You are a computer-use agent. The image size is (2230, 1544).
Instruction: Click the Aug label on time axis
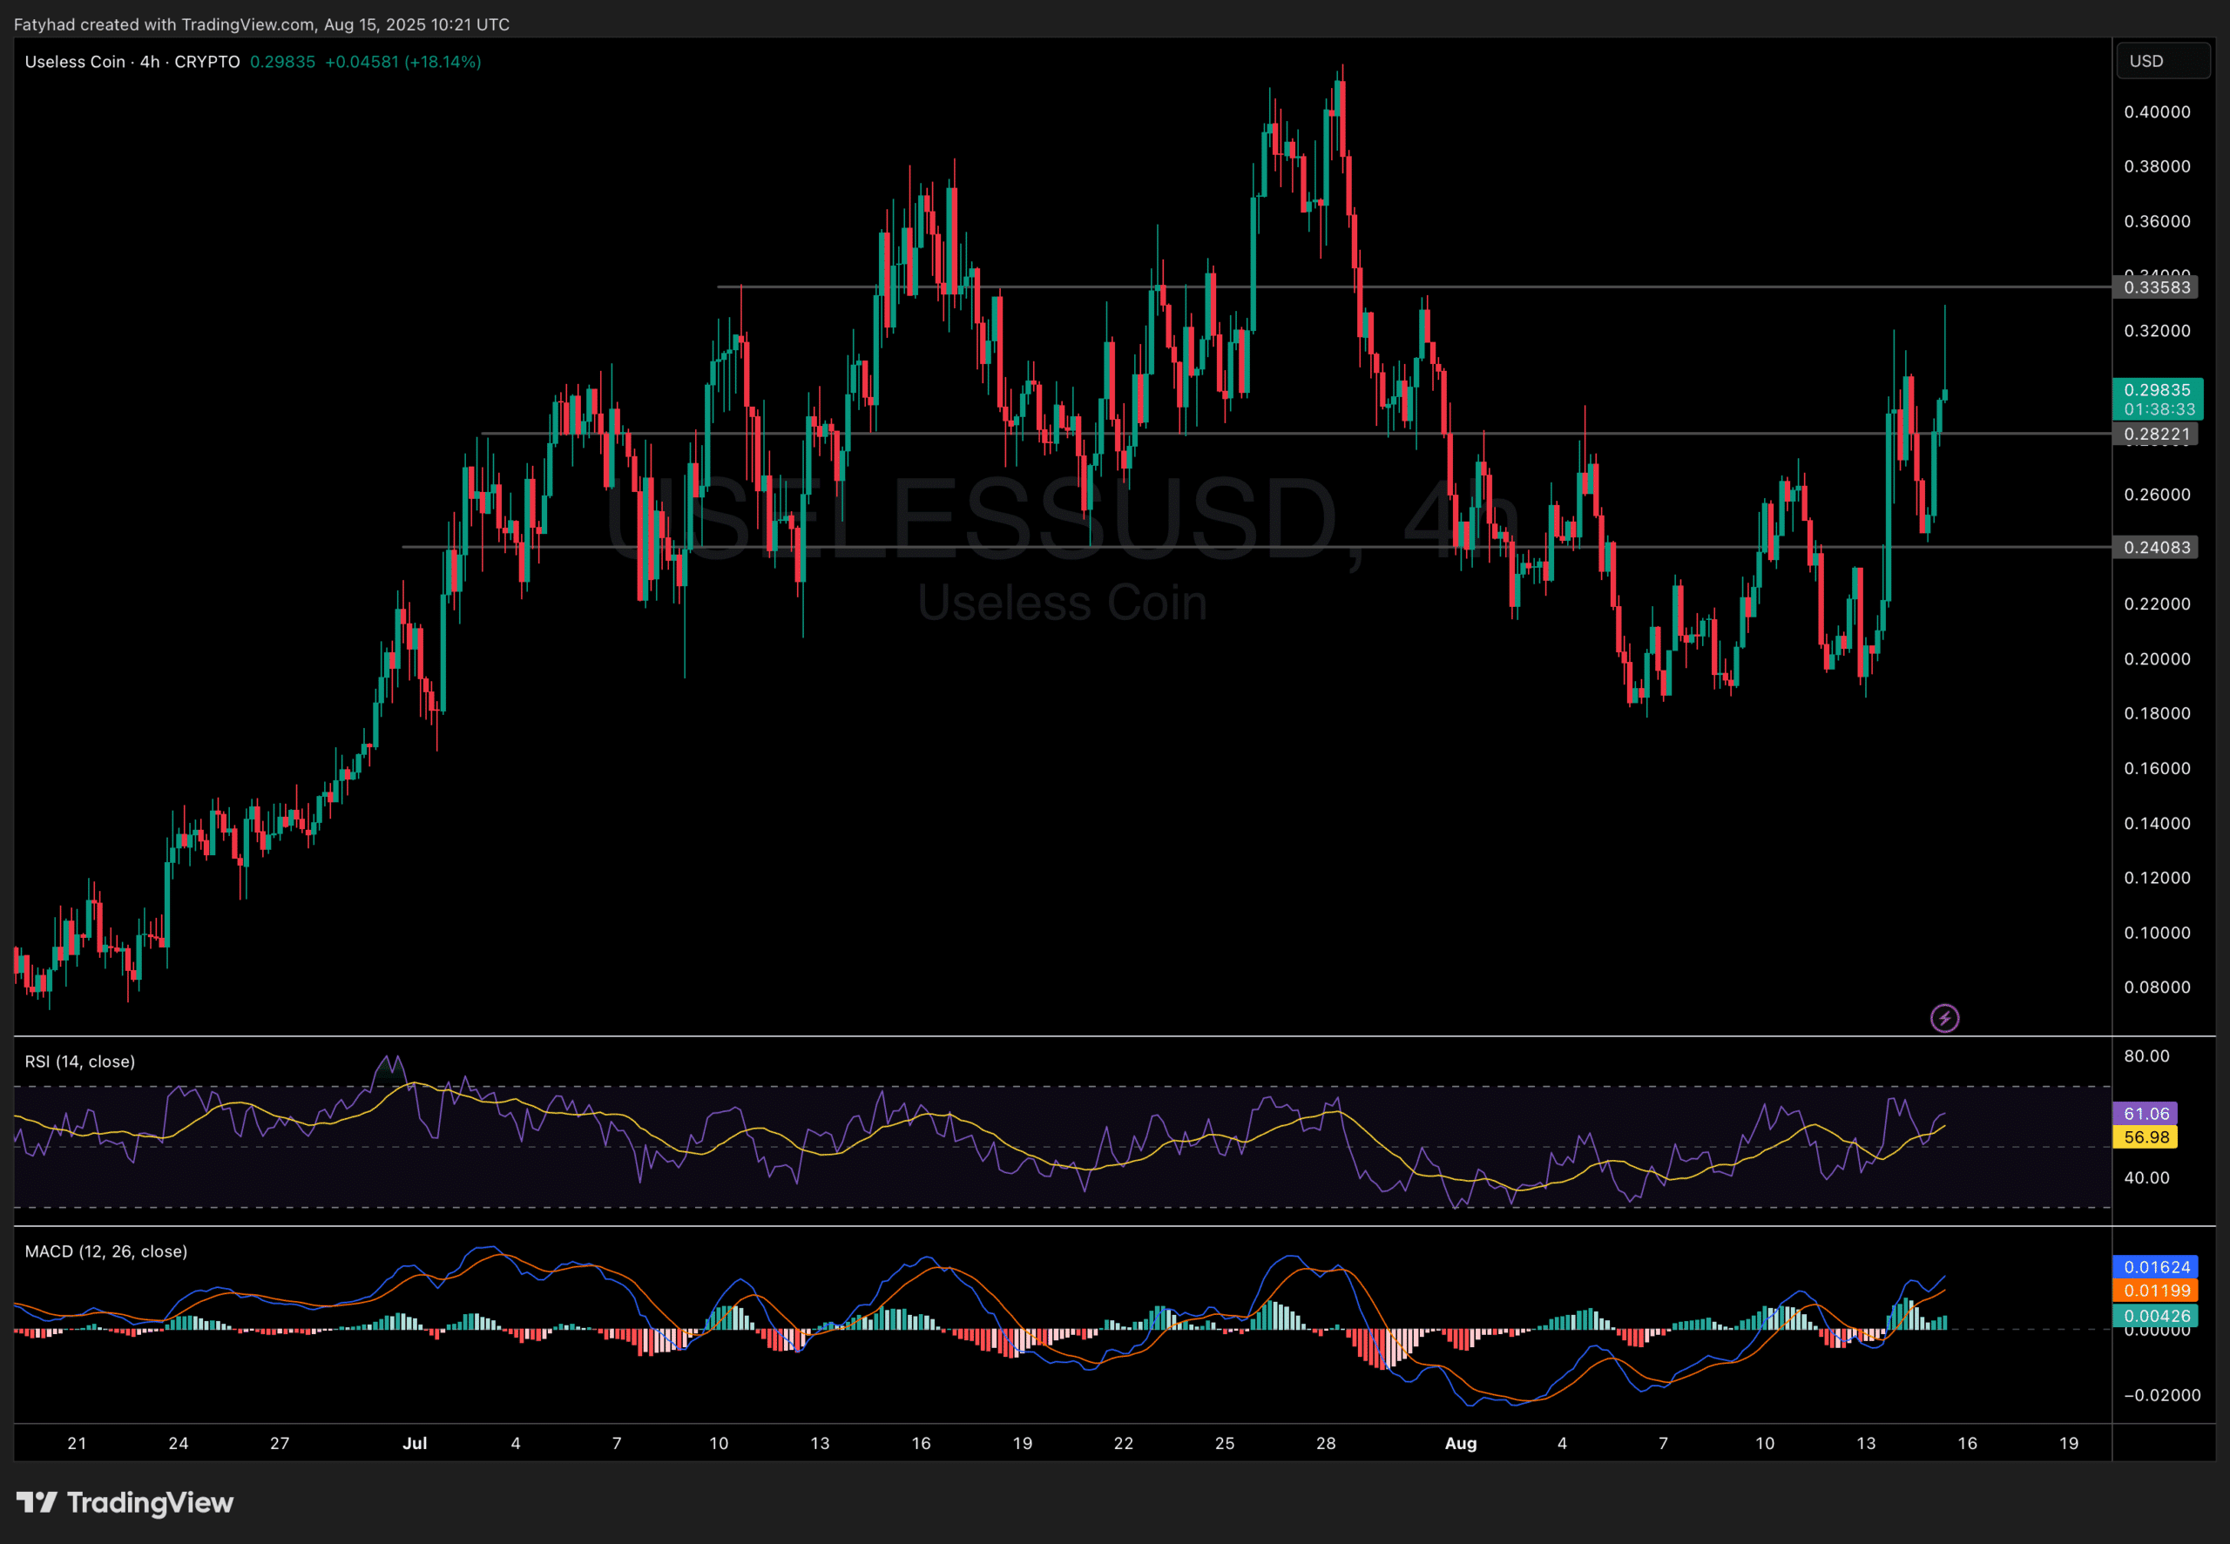pyautogui.click(x=1460, y=1442)
